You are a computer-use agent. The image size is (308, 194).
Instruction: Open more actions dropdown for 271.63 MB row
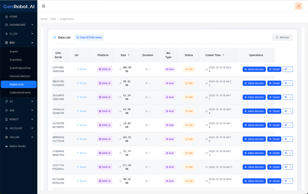tap(287, 167)
